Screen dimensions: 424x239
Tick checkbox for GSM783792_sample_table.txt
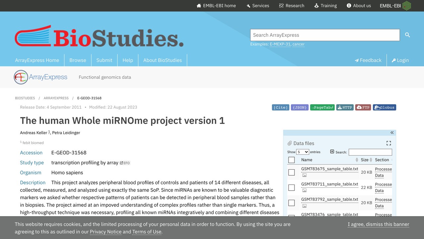click(x=291, y=203)
